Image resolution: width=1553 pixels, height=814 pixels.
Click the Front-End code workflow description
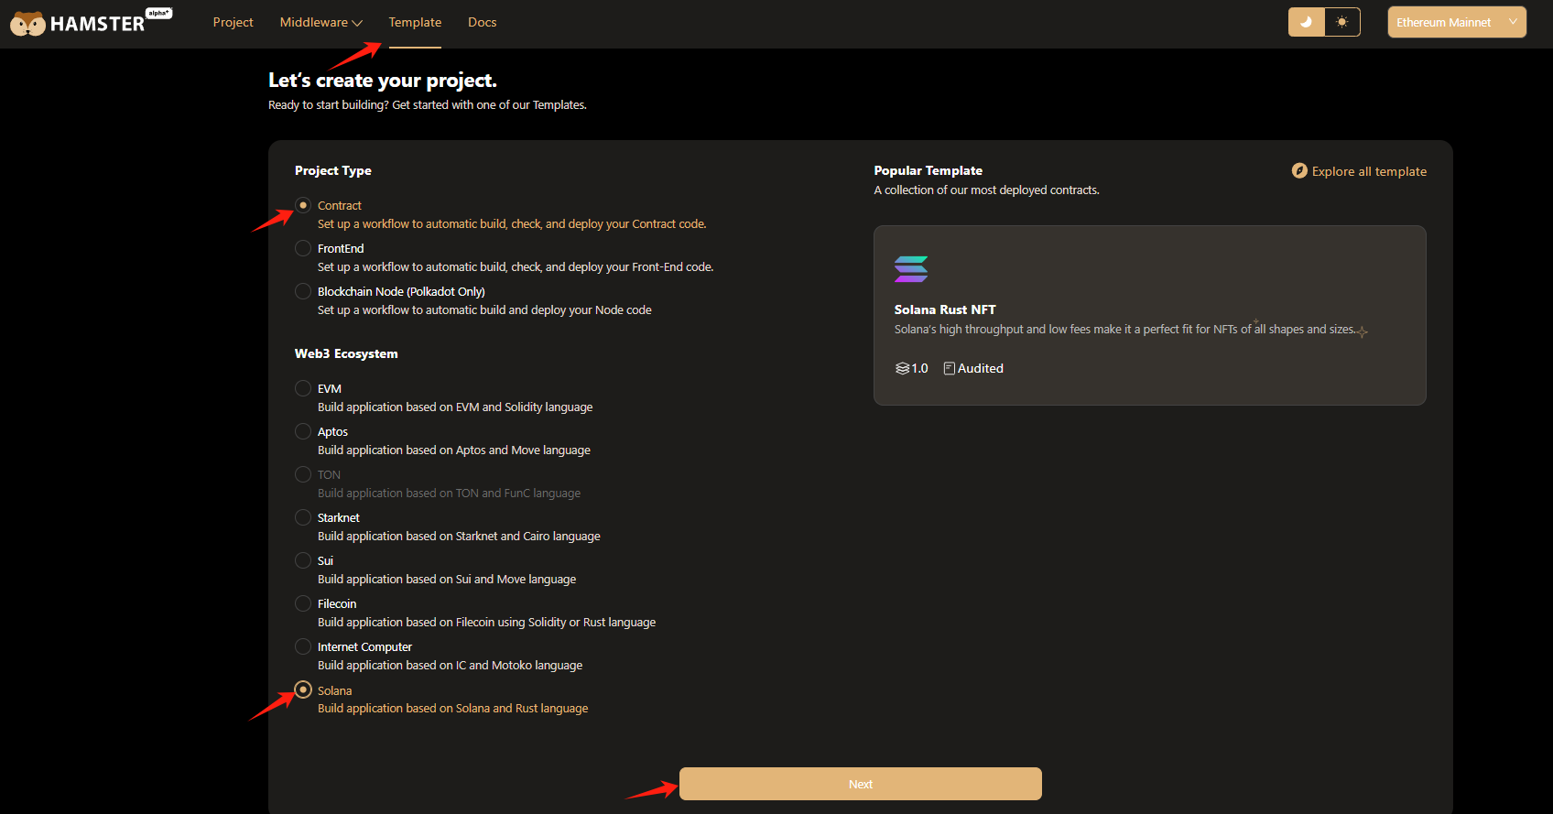(516, 266)
